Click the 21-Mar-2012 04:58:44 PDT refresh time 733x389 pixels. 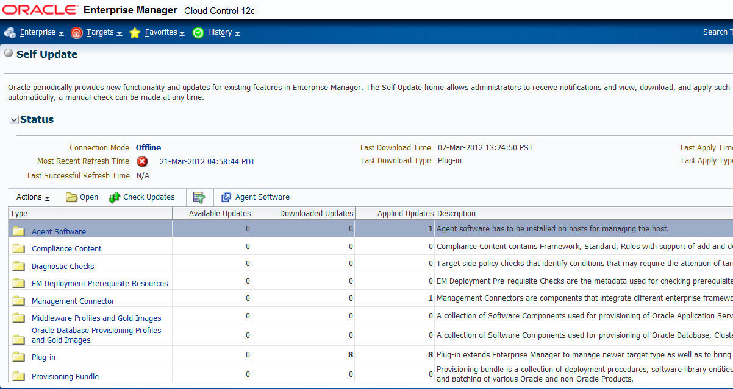point(207,162)
